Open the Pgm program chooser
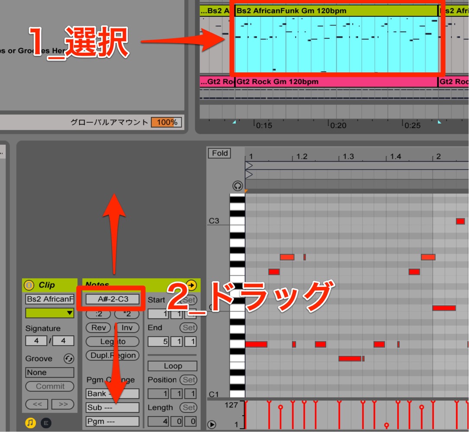Screen dimensions: 469x432 (112, 422)
